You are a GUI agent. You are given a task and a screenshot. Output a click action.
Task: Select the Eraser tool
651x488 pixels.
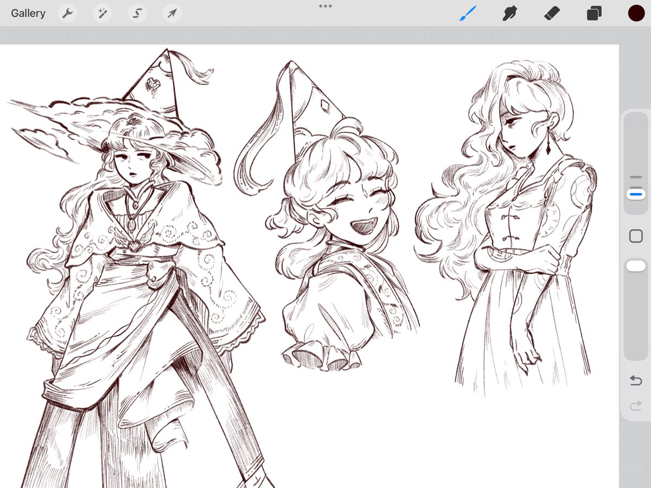point(552,14)
